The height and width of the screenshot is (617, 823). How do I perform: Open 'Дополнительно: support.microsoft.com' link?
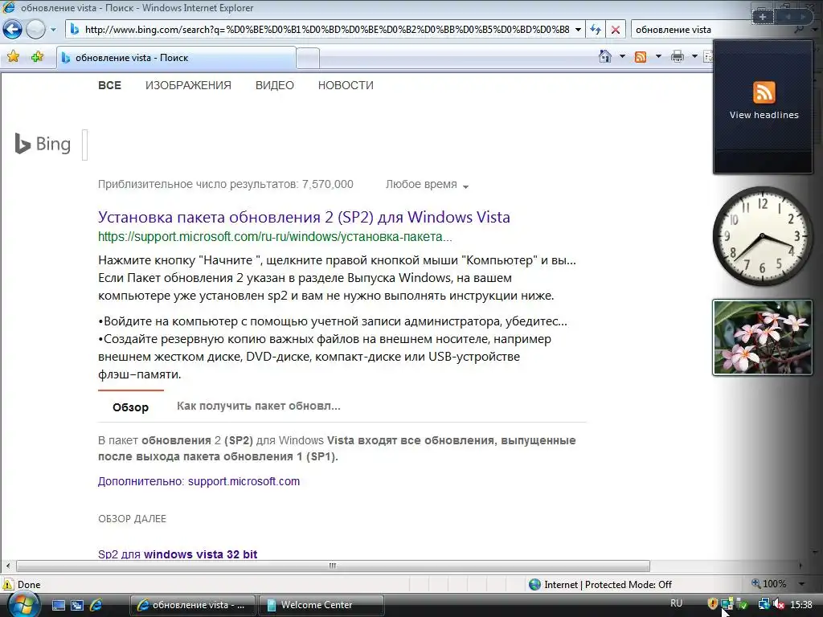(x=199, y=481)
